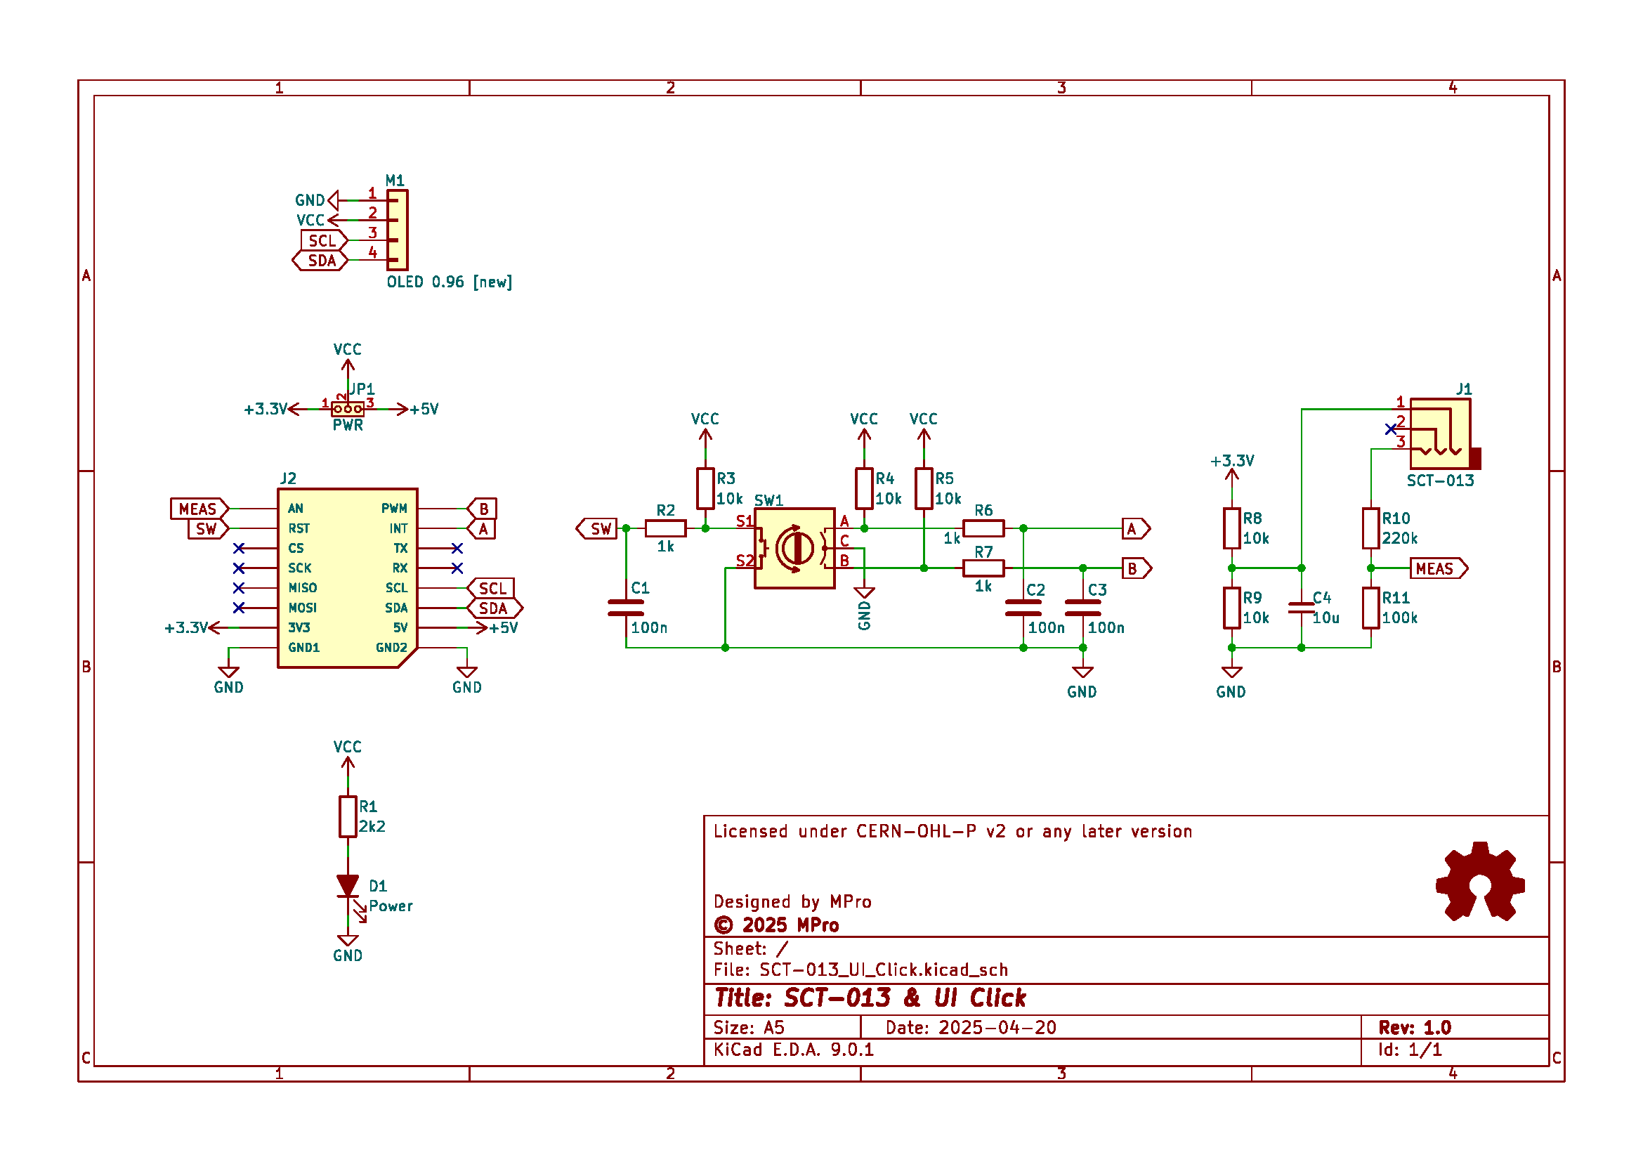Click the SW label left of C1
The height and width of the screenshot is (1162, 1643).
point(596,529)
